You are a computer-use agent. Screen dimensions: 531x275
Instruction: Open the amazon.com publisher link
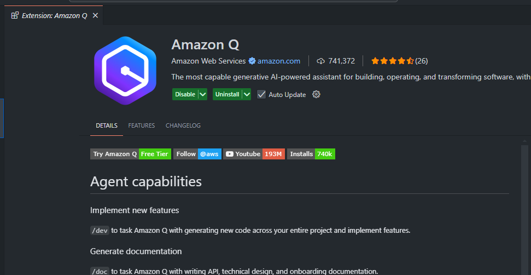pos(279,61)
